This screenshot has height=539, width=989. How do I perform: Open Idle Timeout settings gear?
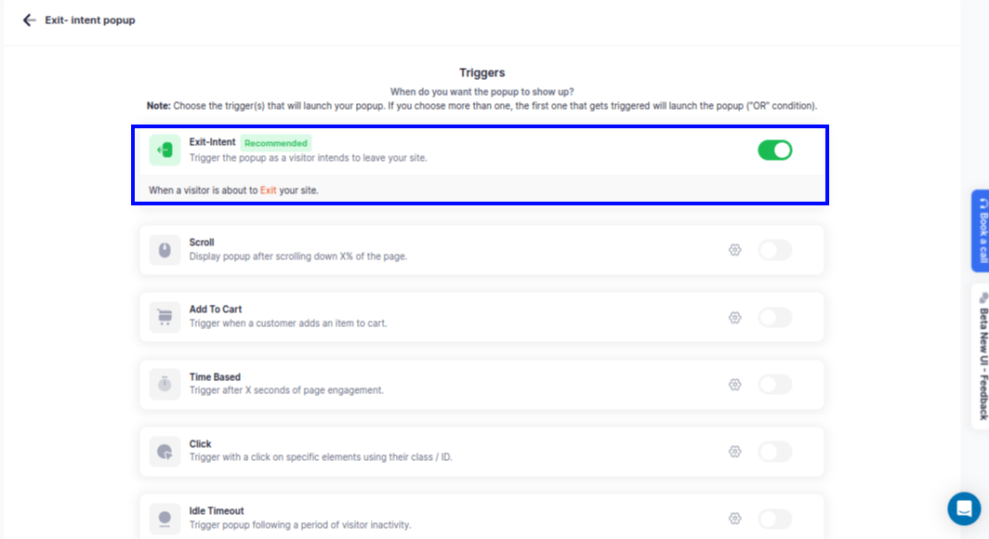pyautogui.click(x=734, y=517)
